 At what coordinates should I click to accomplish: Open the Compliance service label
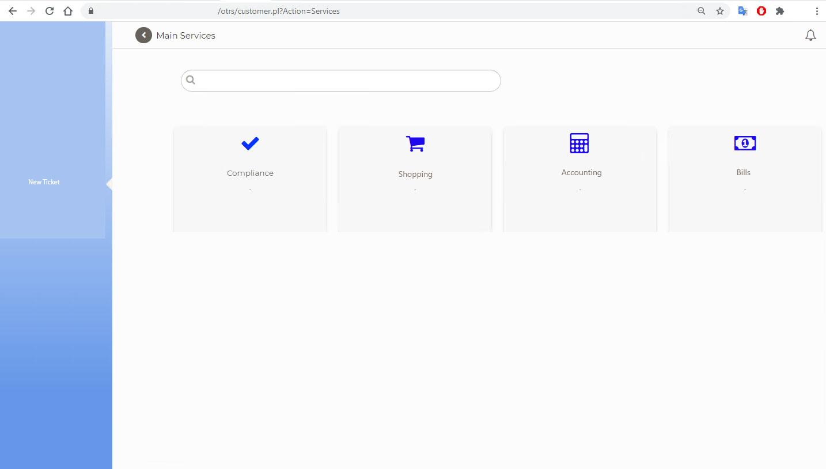coord(250,173)
